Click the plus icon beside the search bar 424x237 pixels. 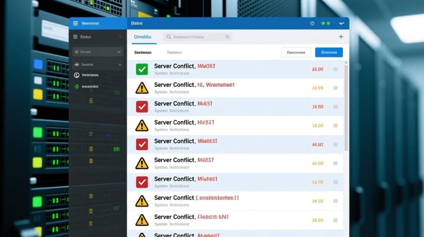click(341, 37)
